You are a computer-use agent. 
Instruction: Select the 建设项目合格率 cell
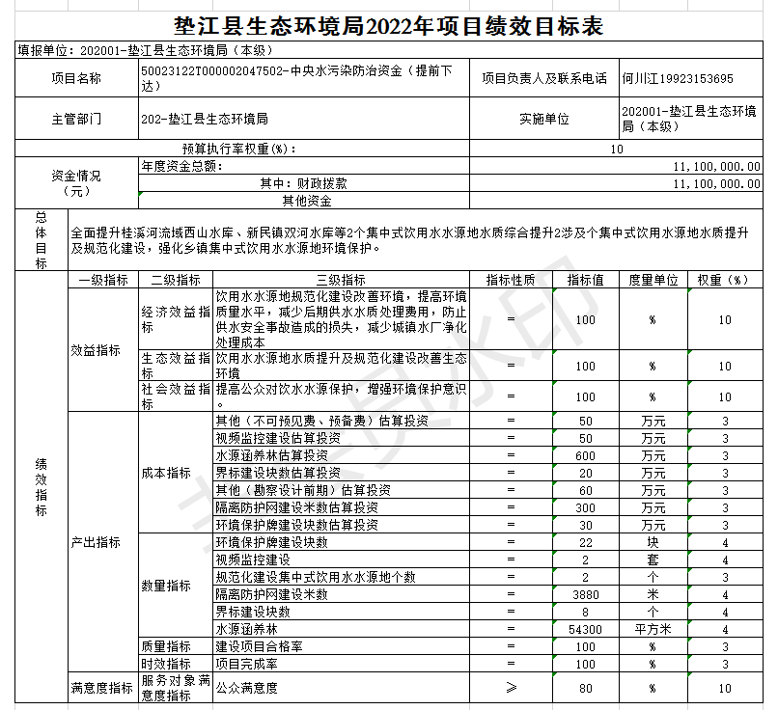pyautogui.click(x=341, y=646)
